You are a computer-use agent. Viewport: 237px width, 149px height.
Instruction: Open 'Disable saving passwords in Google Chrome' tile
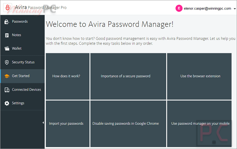click(128, 124)
